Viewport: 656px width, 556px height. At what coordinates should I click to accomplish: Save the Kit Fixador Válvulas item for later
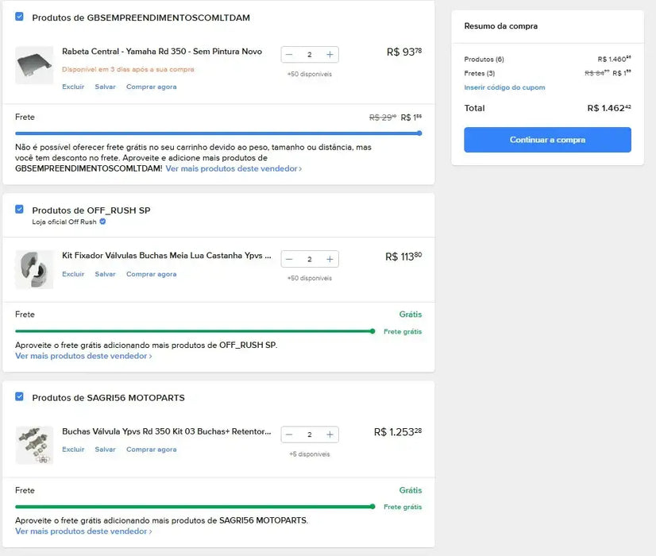(105, 275)
